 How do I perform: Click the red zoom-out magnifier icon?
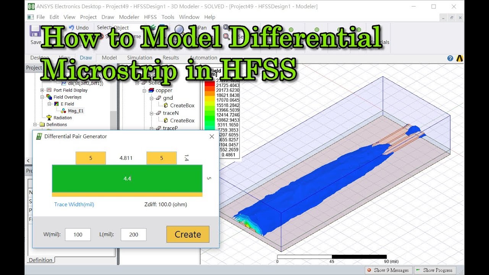(227, 37)
